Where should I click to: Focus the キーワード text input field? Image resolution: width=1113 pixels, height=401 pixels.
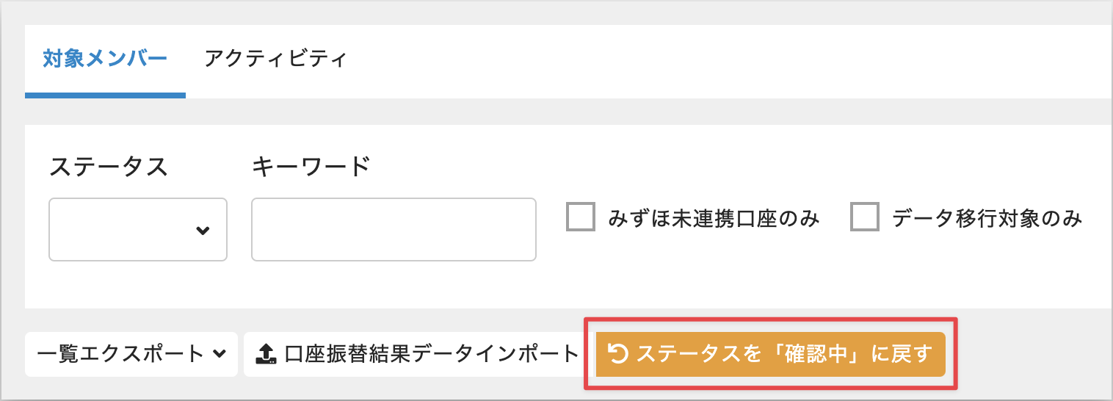coord(394,229)
